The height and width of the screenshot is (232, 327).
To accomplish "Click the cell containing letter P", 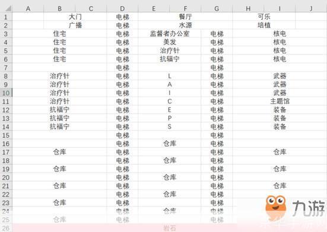I will [x=169, y=118].
